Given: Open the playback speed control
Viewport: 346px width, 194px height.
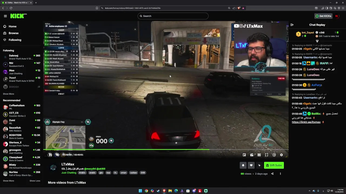Looking at the screenshot, I should (274, 155).
